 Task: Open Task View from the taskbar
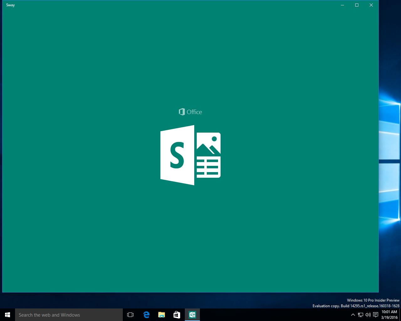(x=130, y=315)
